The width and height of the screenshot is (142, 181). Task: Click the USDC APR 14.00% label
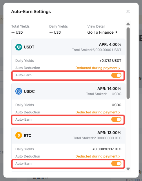coord(109,88)
